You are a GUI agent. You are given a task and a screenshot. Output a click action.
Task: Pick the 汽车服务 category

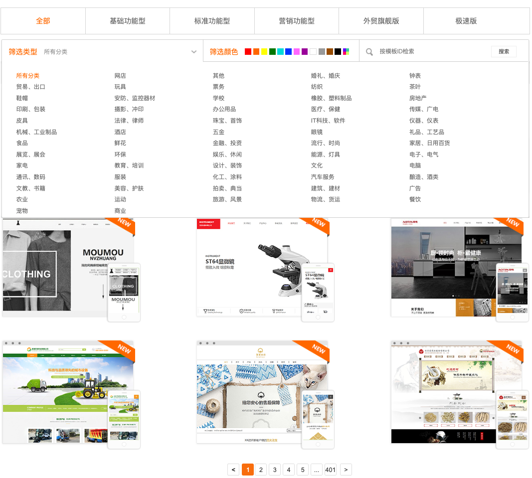(323, 177)
